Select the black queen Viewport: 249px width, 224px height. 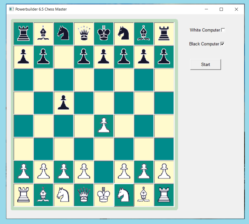pyautogui.click(x=84, y=34)
